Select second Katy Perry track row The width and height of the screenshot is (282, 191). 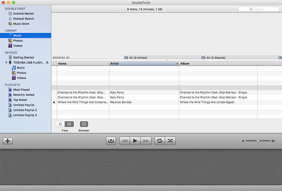[x=167, y=97]
